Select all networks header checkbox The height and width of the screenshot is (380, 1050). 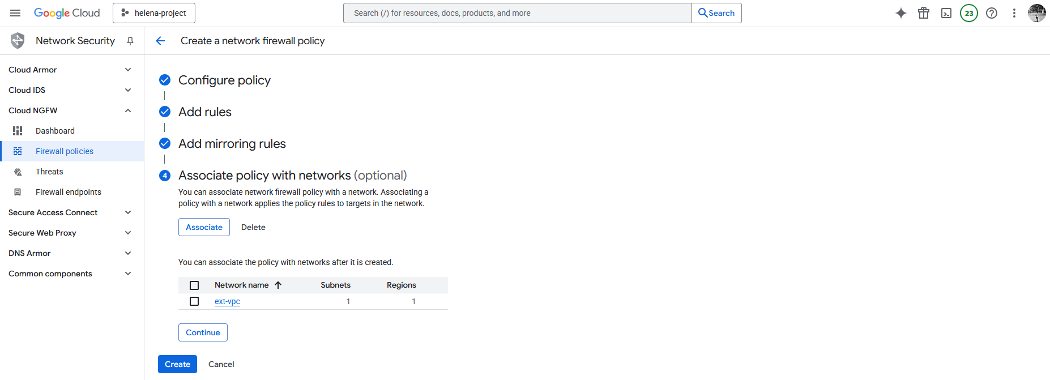coord(194,285)
